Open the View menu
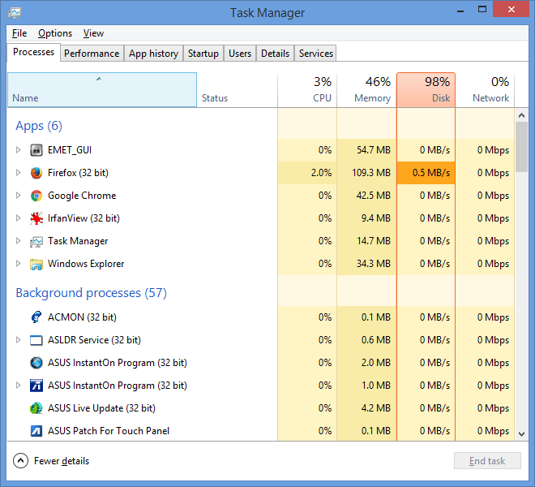Viewport: 535px width, 487px height. 93,33
